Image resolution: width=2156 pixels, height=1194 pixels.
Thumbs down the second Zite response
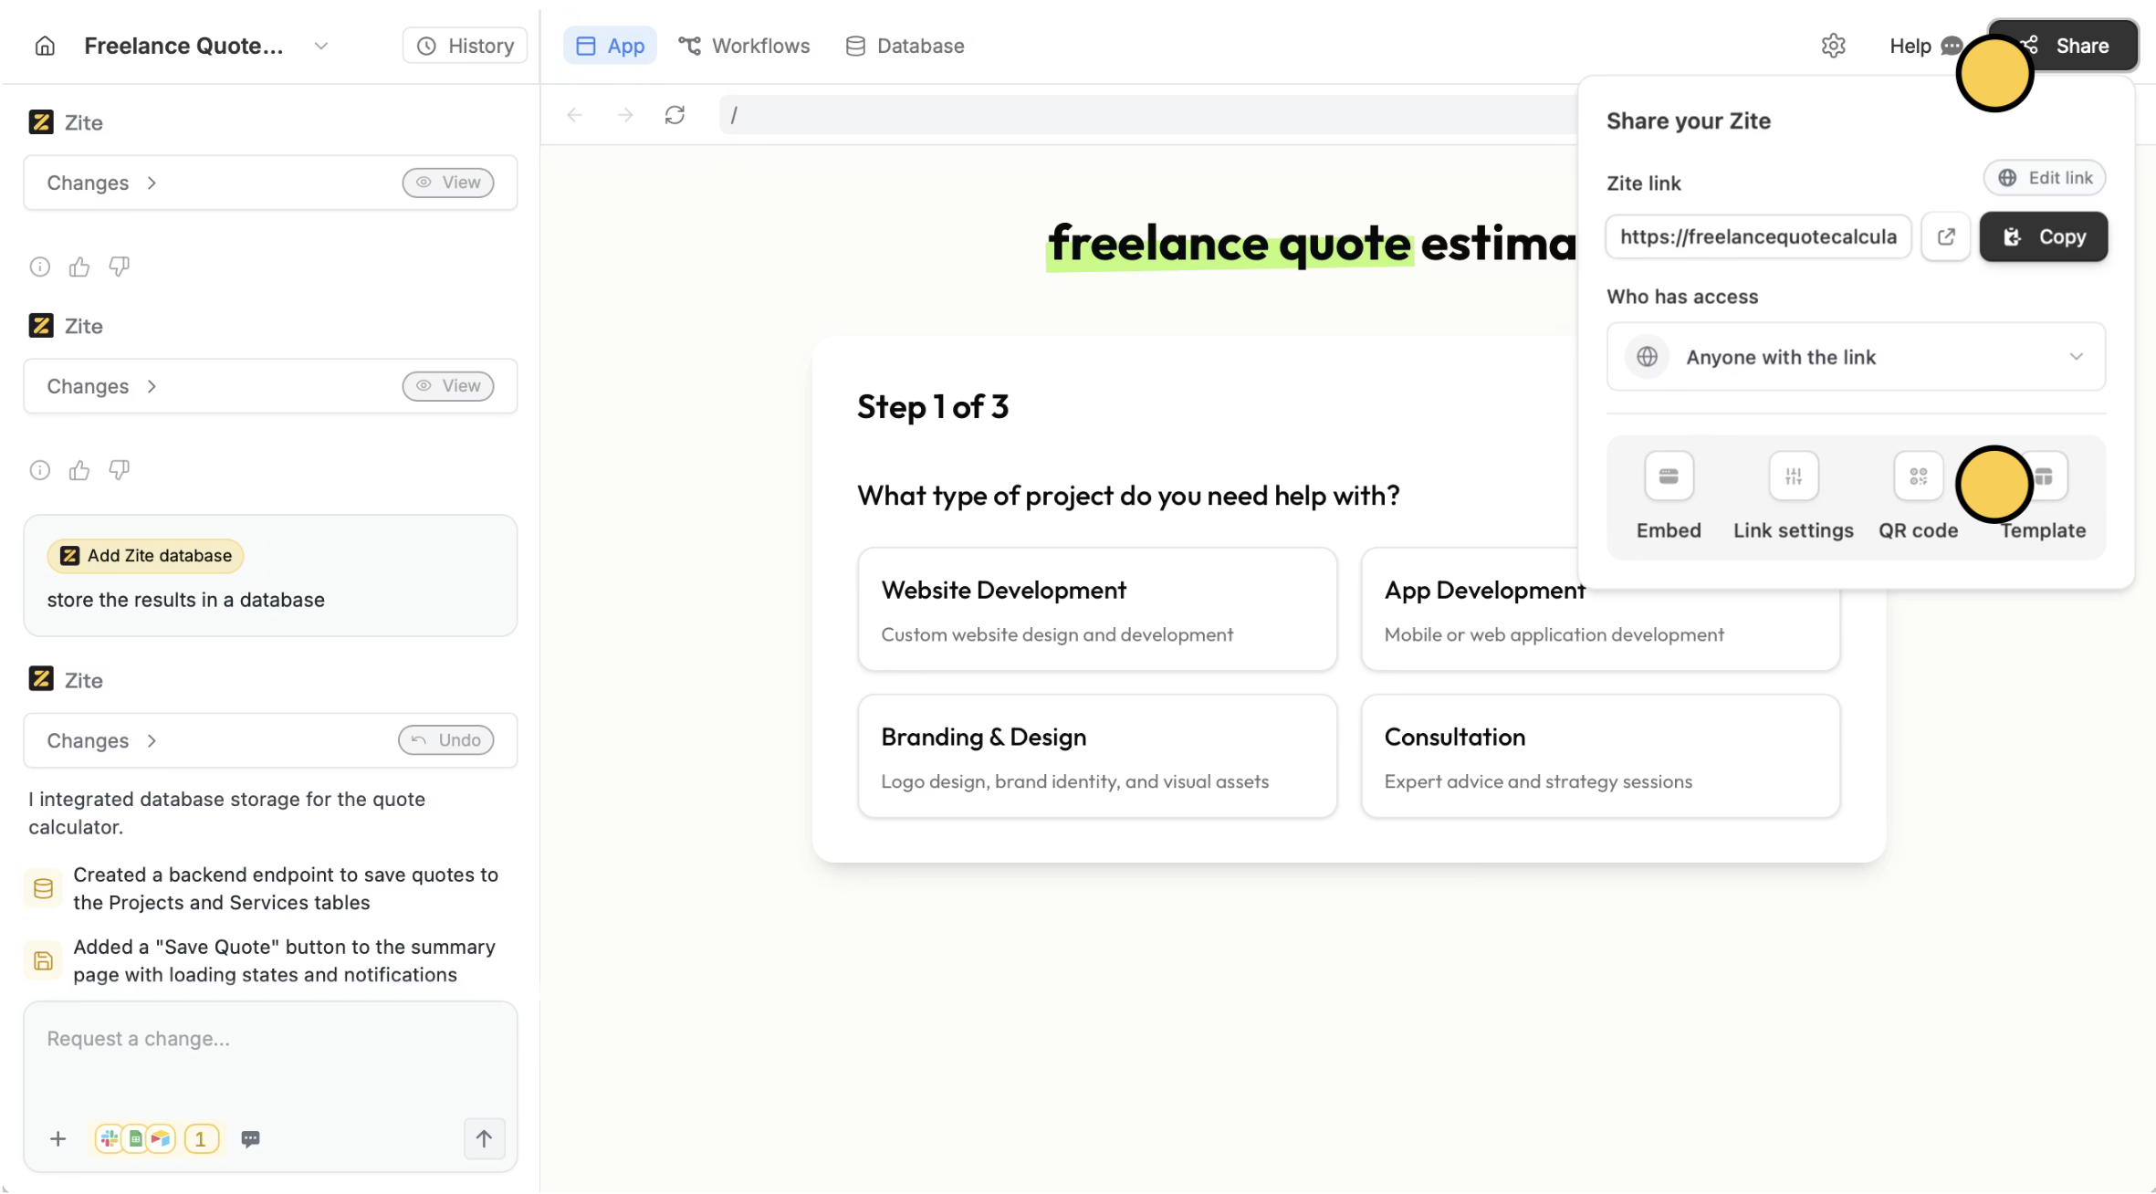coord(119,470)
